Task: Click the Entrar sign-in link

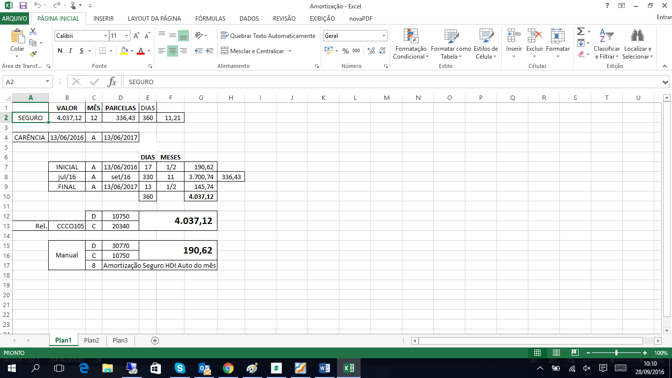Action: [x=664, y=18]
